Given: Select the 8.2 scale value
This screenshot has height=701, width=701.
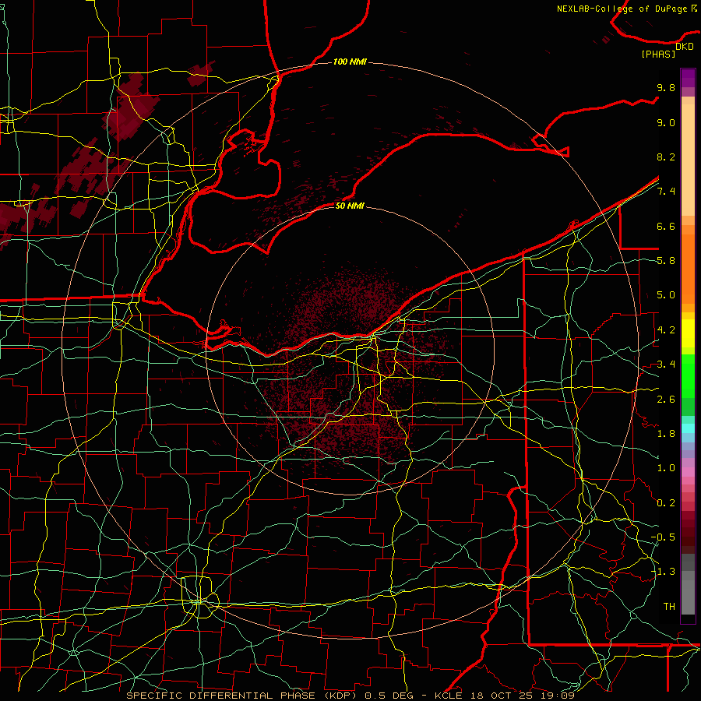Looking at the screenshot, I should click(x=666, y=157).
